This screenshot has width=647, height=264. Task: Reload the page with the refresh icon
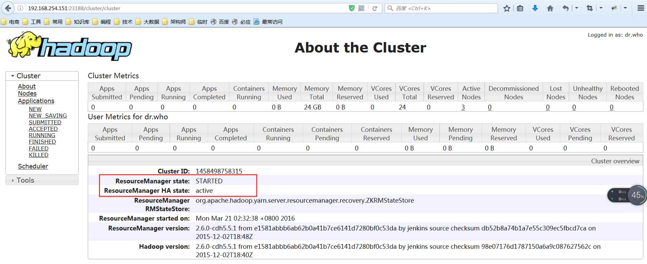pyautogui.click(x=375, y=8)
